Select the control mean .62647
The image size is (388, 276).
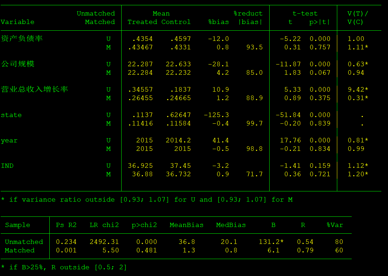pos(178,115)
